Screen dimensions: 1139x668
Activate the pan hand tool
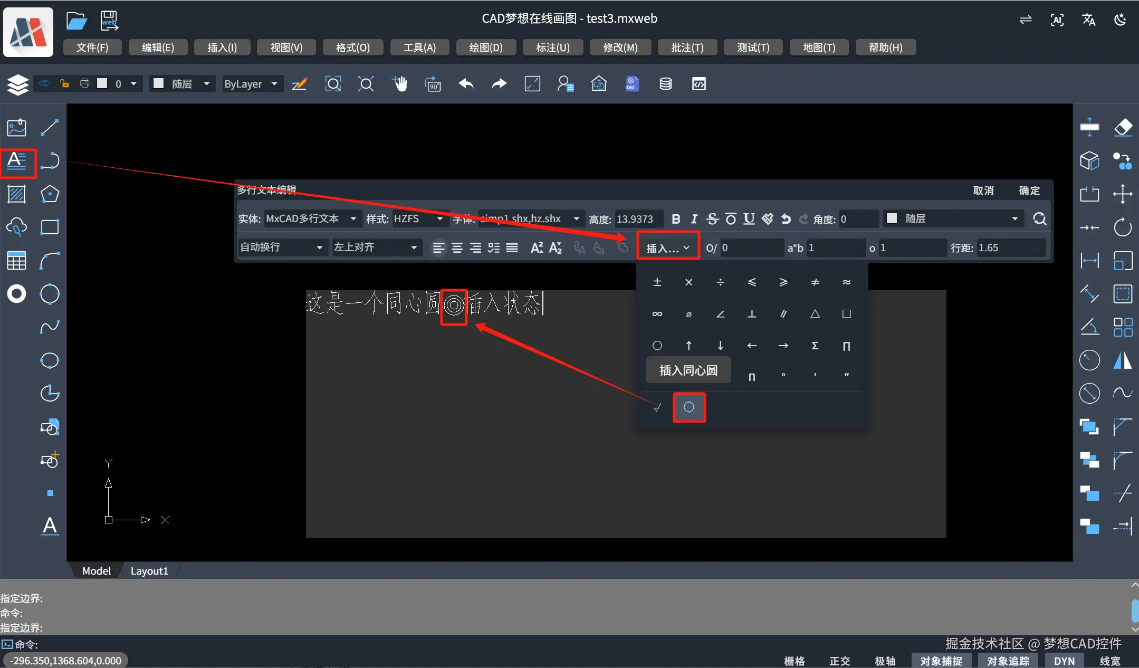[x=400, y=84]
